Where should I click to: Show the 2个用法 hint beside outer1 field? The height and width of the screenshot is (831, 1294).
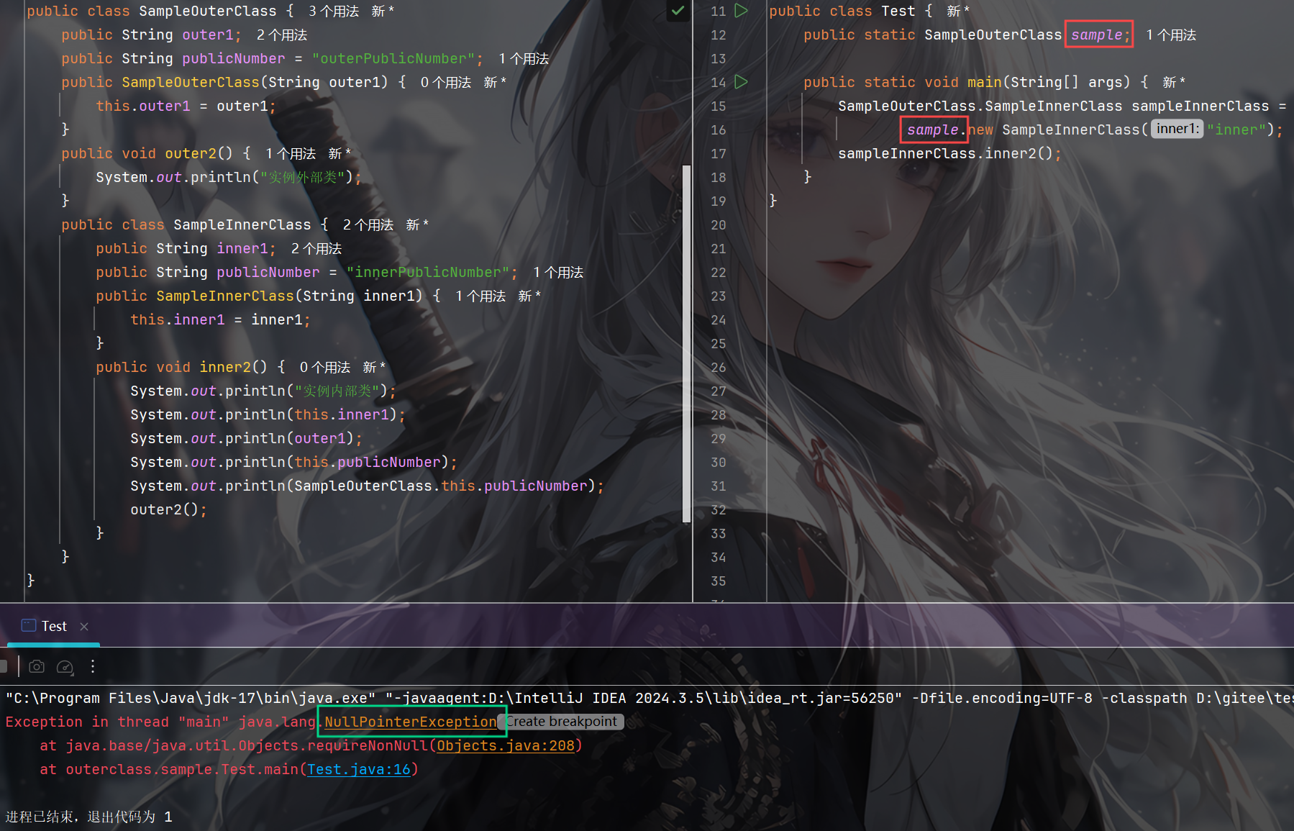(x=282, y=35)
